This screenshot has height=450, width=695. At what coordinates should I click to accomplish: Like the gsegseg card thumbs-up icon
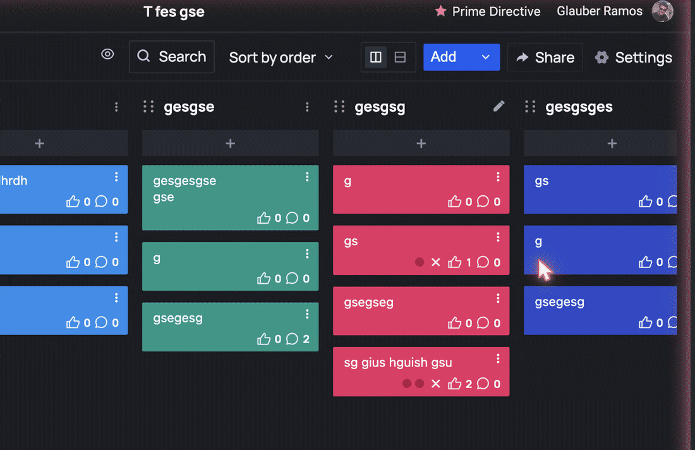click(x=454, y=323)
